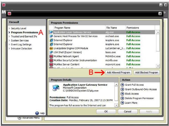The width and height of the screenshot is (169, 126).
Task: Click the Grant Outbound-Only Access arrow icon
Action: coord(122,89)
